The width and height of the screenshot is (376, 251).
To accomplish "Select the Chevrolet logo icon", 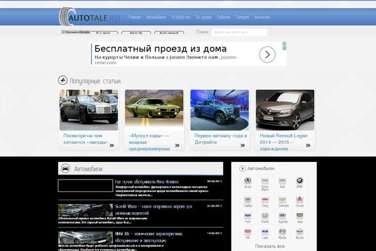I will (282, 200).
